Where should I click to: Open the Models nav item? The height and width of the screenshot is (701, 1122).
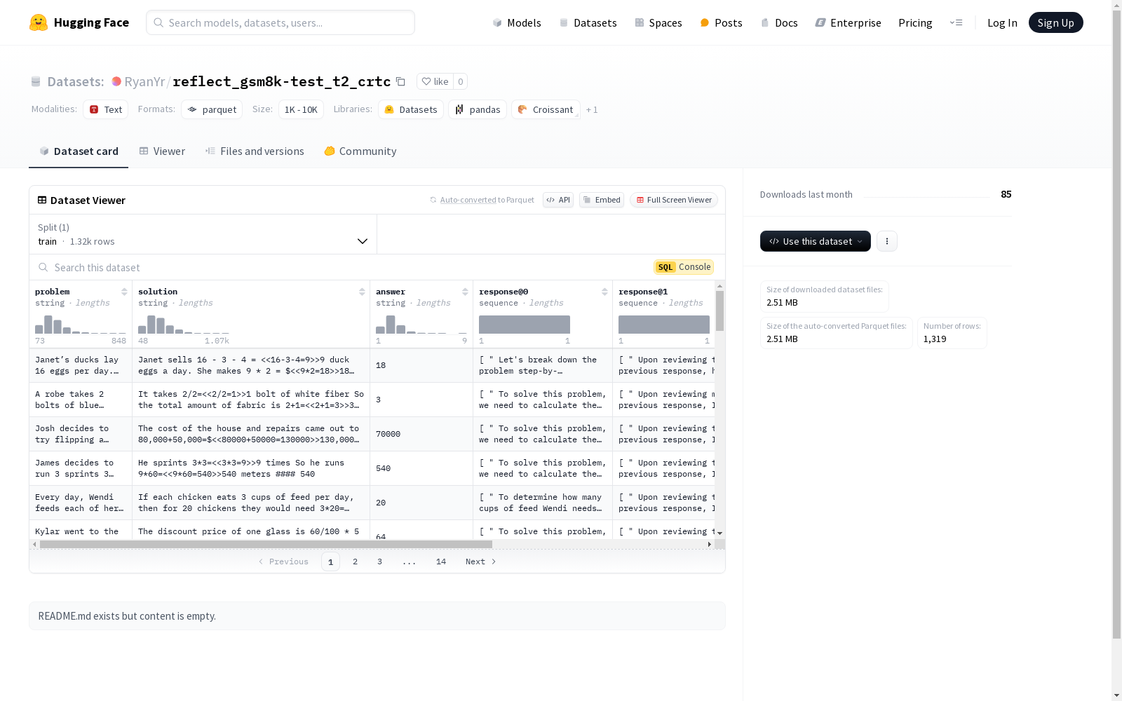click(517, 22)
